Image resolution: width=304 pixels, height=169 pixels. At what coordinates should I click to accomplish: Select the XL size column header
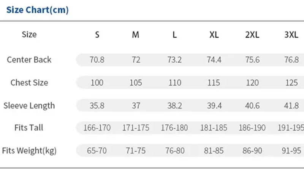click(214, 35)
